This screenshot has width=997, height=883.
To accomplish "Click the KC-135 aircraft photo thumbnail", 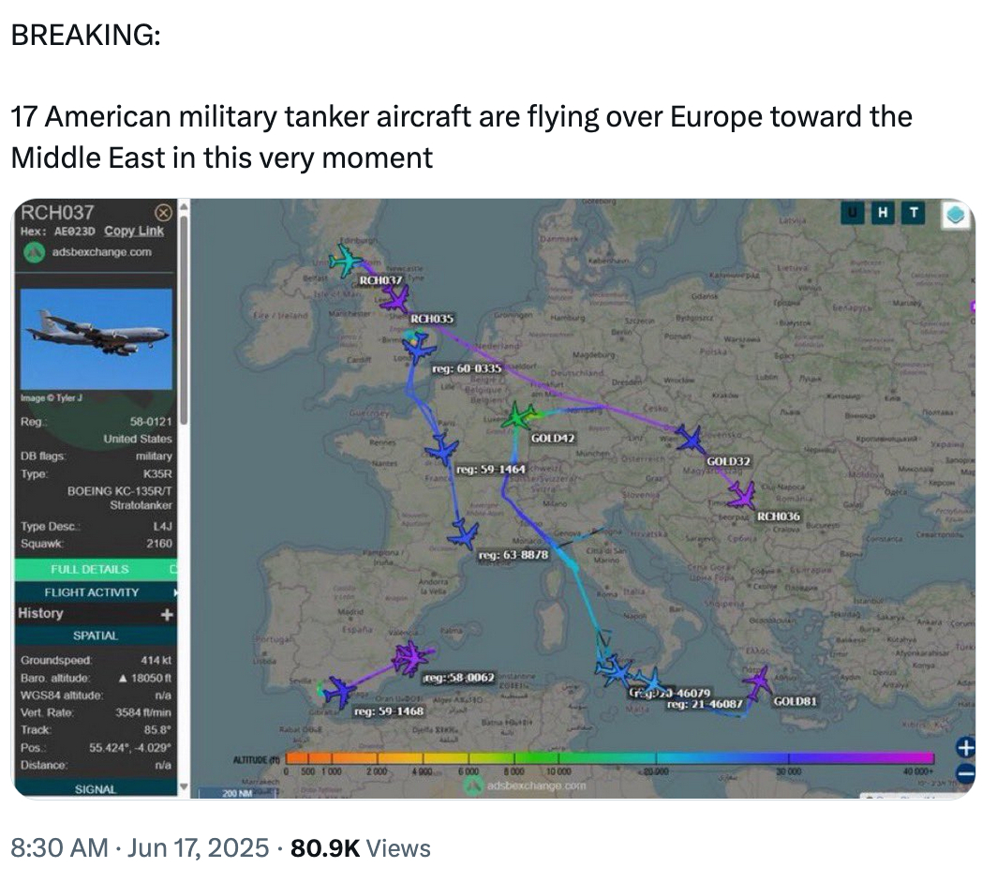I will (x=97, y=338).
